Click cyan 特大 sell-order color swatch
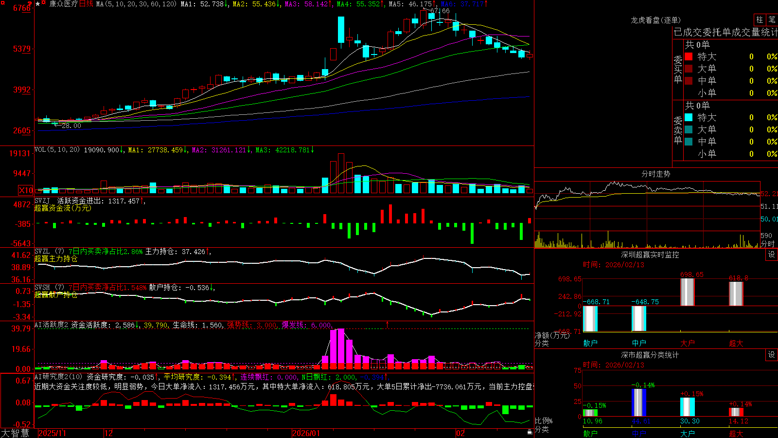The height and width of the screenshot is (438, 778). (689, 117)
